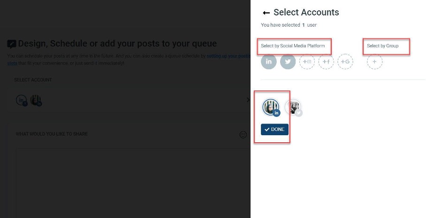Click the back arrow beside Select Accounts

[266, 13]
